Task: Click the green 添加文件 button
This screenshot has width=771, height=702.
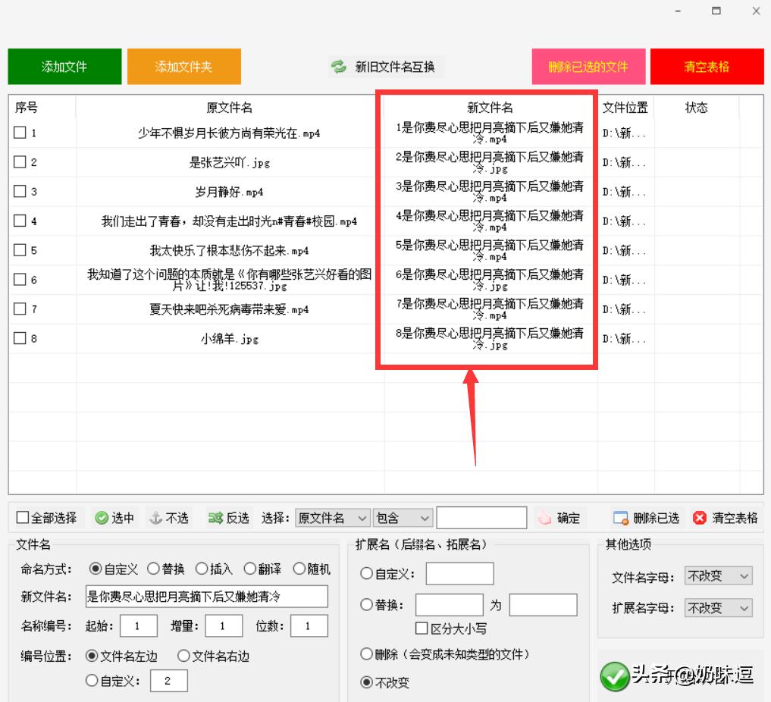Action: coord(64,67)
